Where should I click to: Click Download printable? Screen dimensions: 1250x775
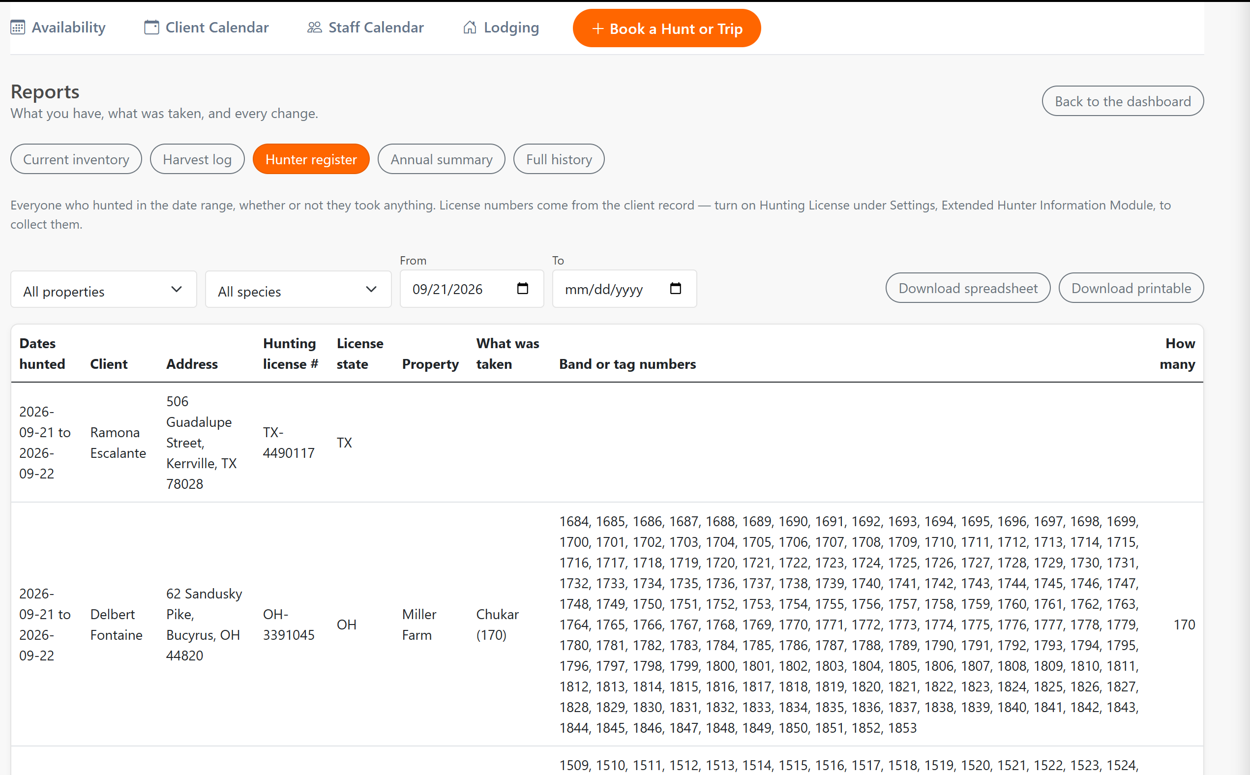click(1131, 288)
